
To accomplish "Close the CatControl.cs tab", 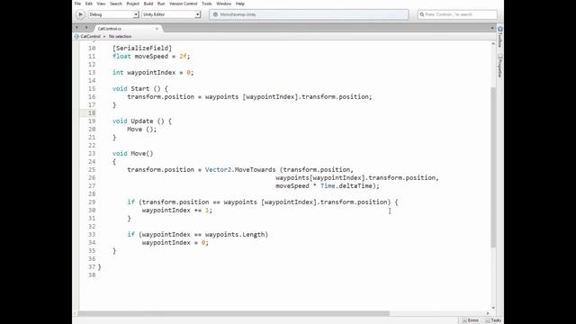I will click(x=157, y=28).
